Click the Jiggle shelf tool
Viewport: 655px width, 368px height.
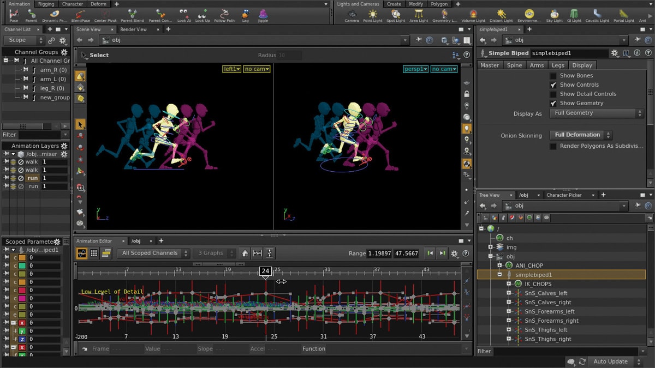click(x=263, y=14)
